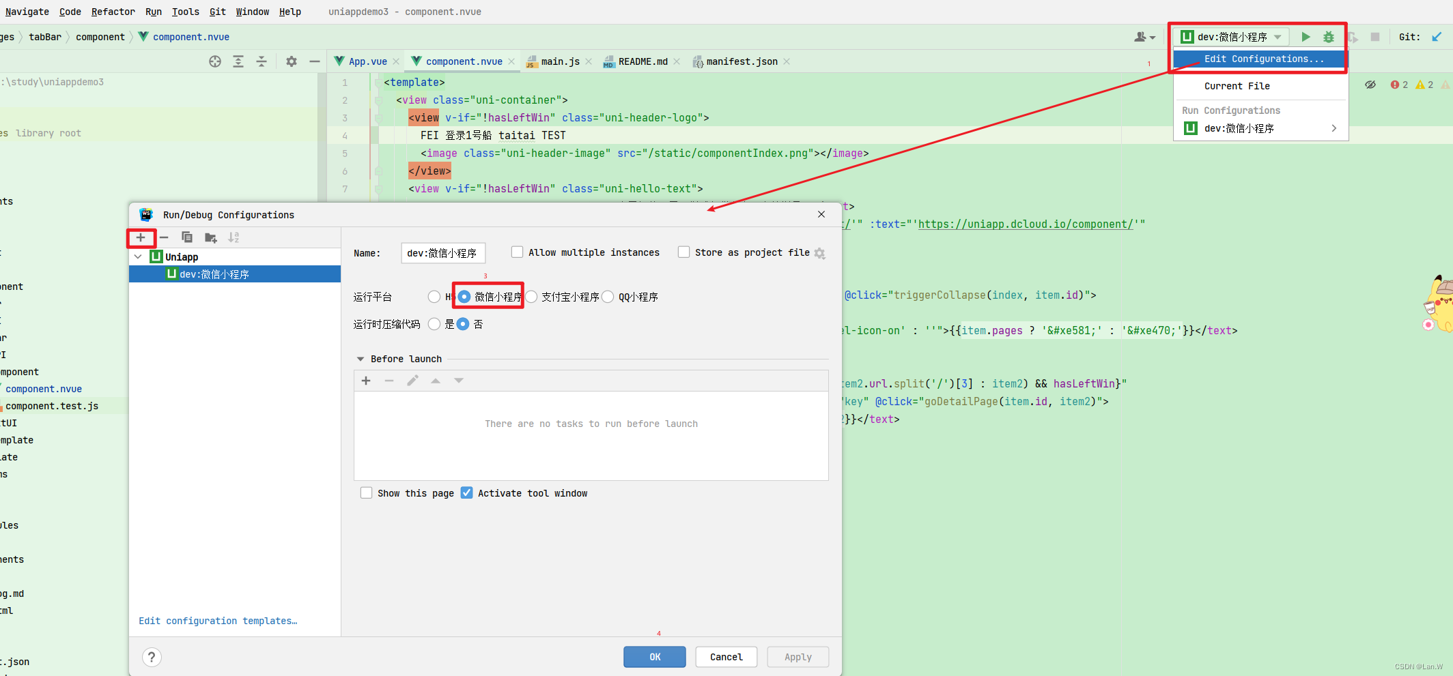The image size is (1453, 676).
Task: Open run configuration dropdown dev:微信小程序
Action: 1233,37
